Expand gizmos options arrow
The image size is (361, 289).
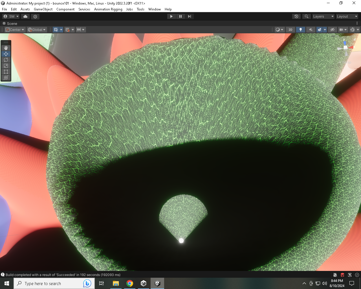click(358, 30)
